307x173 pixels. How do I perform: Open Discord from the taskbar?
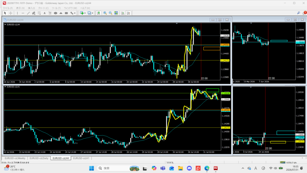pos(189,168)
